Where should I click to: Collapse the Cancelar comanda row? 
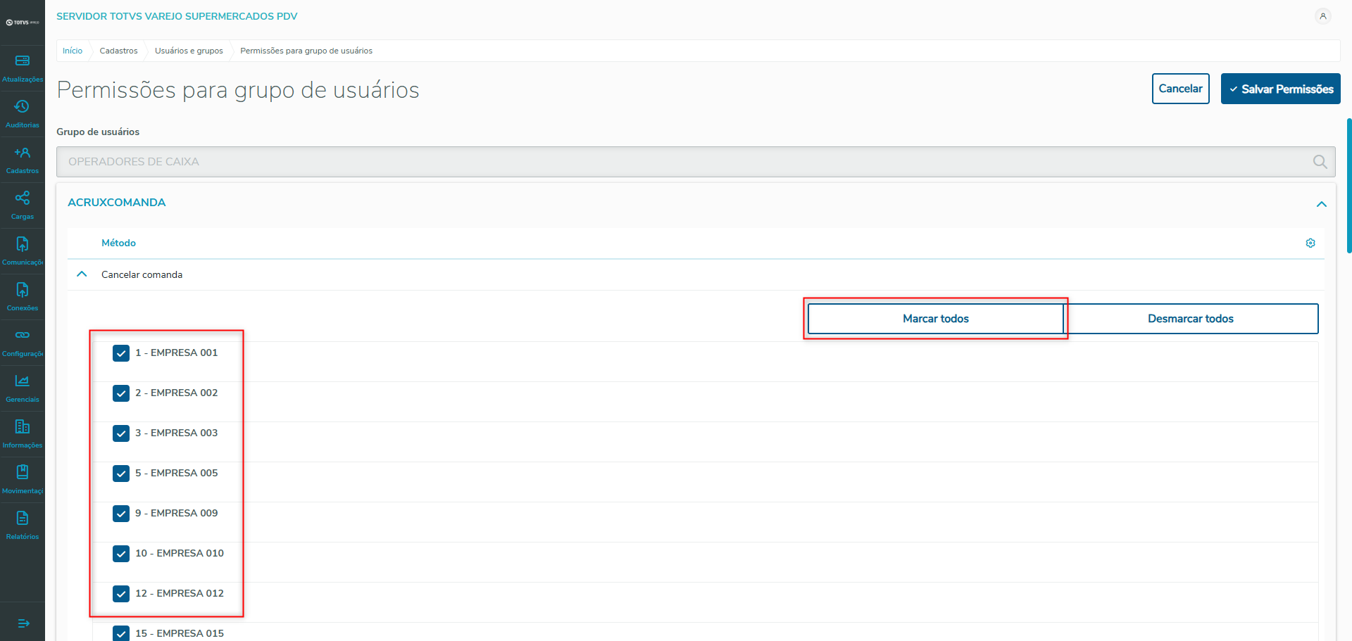82,274
